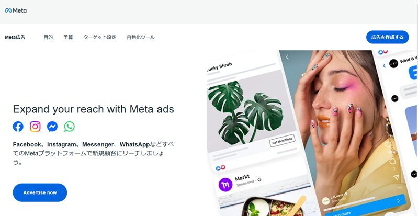Open the 予算 menu item
The image size is (418, 216).
68,37
